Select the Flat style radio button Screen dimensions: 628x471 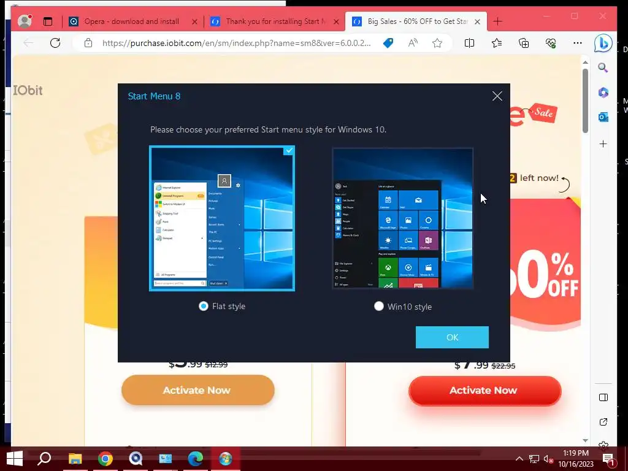pyautogui.click(x=204, y=307)
